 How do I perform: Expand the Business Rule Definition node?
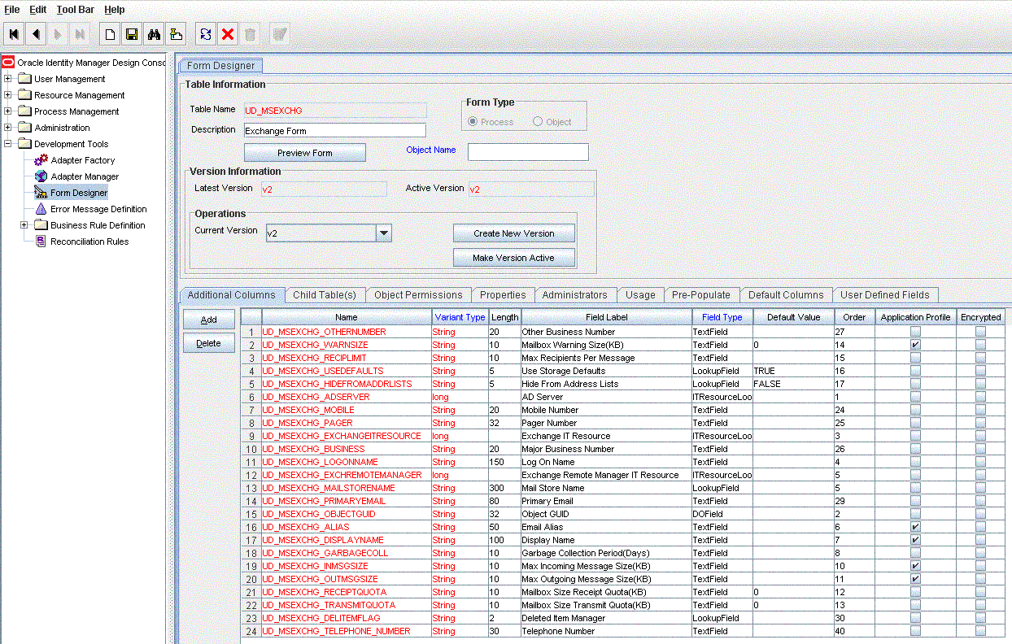[x=24, y=225]
